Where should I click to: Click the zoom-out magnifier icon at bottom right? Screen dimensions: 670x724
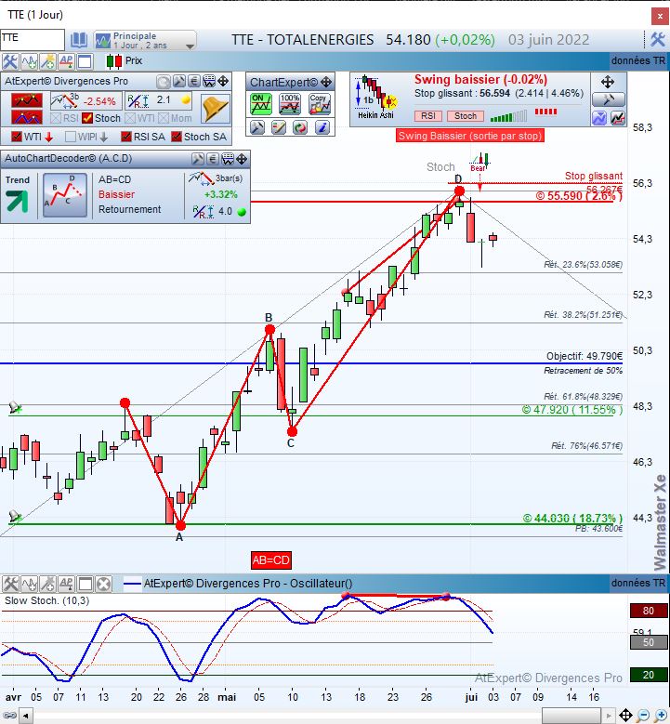coord(643,716)
